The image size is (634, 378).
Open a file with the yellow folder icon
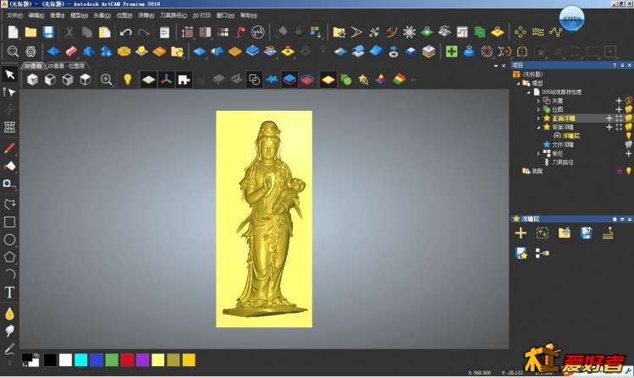coord(30,32)
